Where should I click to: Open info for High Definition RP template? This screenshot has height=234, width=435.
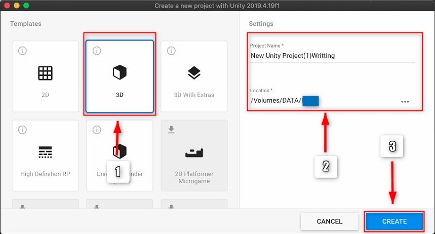coord(22,130)
